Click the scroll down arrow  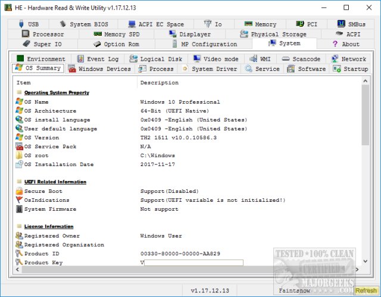click(365, 261)
